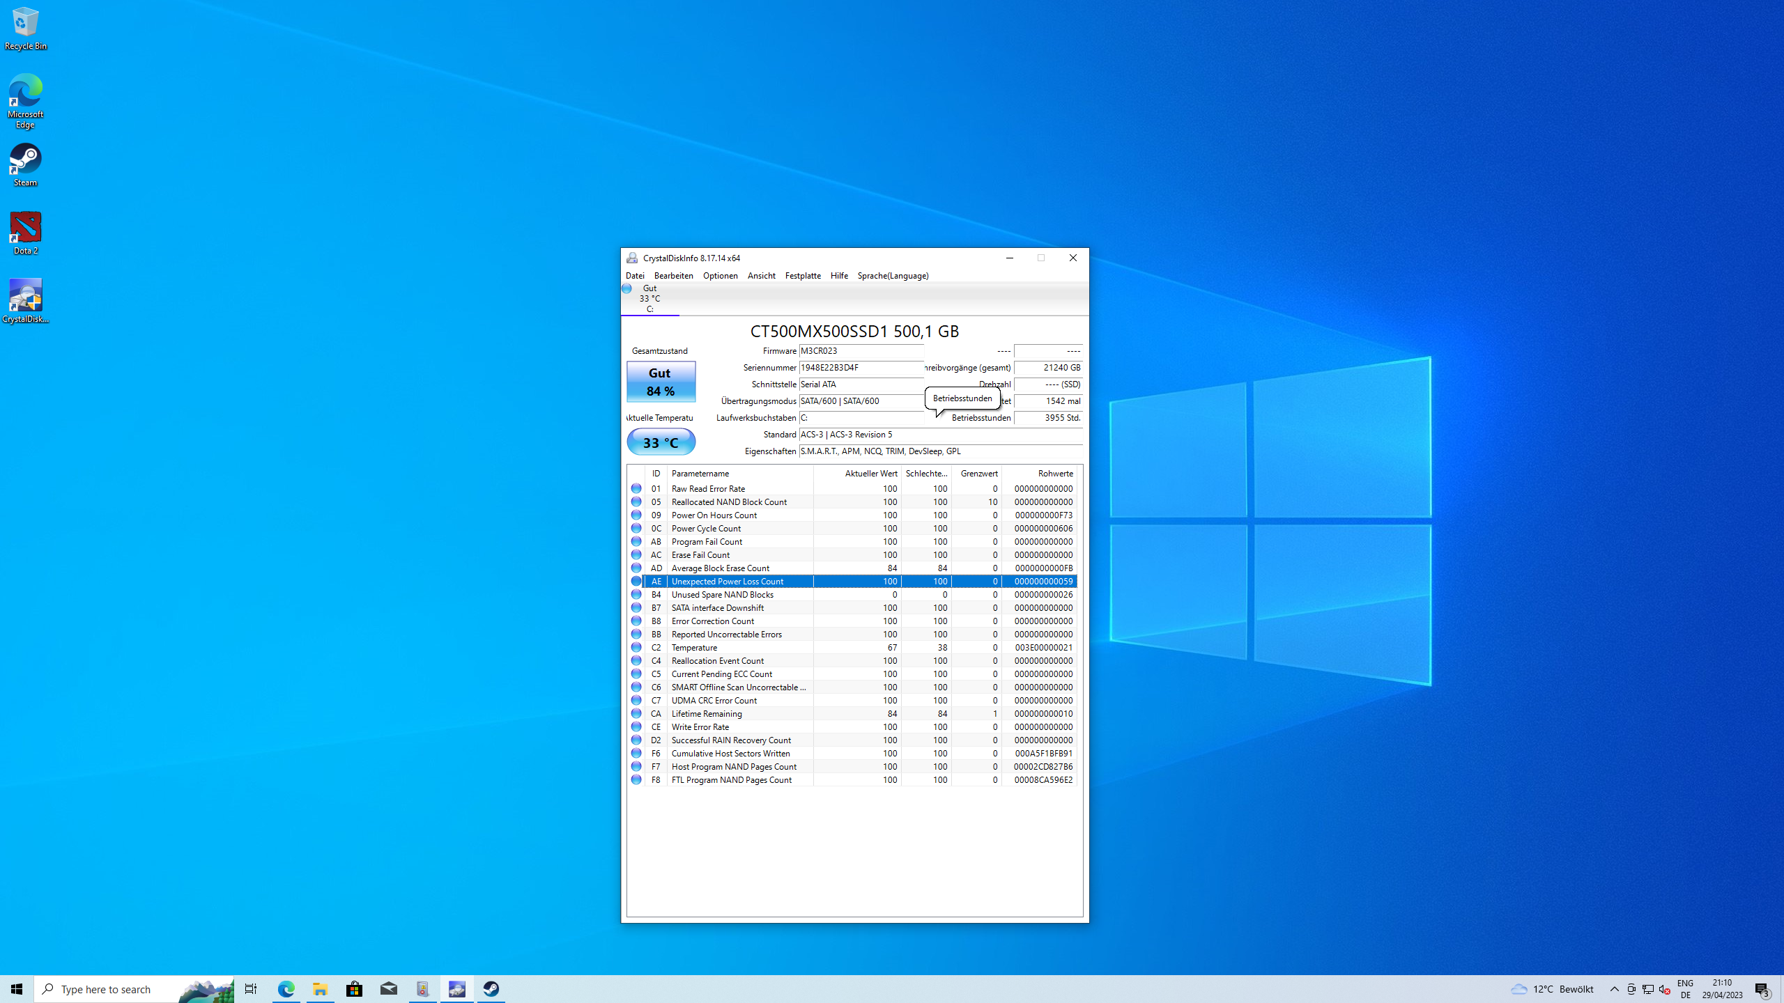Open the Sprache(Language) menu

click(x=893, y=276)
